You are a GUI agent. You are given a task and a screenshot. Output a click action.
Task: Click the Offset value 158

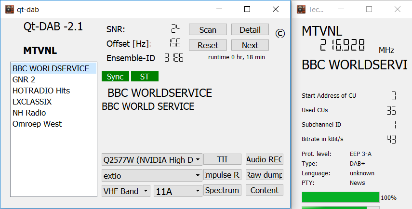(175, 43)
